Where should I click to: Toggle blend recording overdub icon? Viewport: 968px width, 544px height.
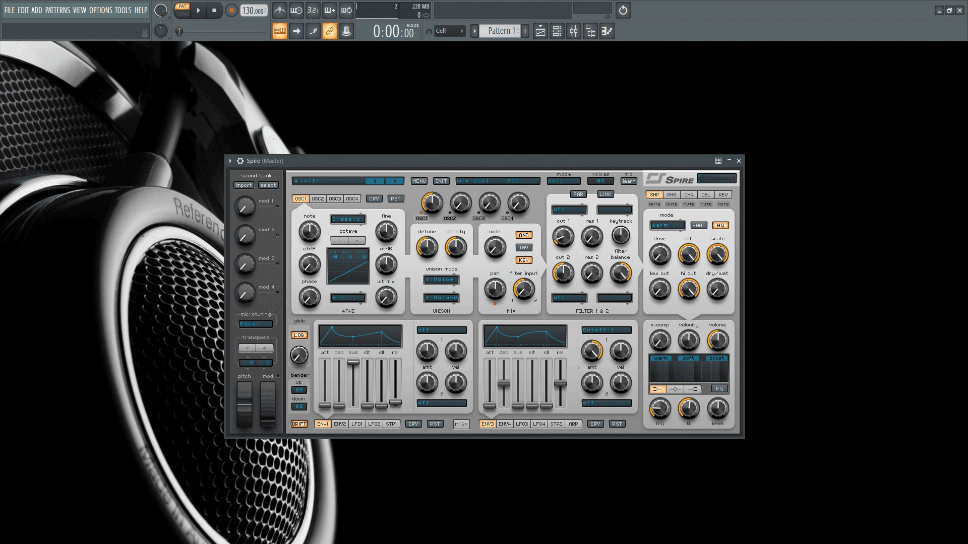pos(330,10)
